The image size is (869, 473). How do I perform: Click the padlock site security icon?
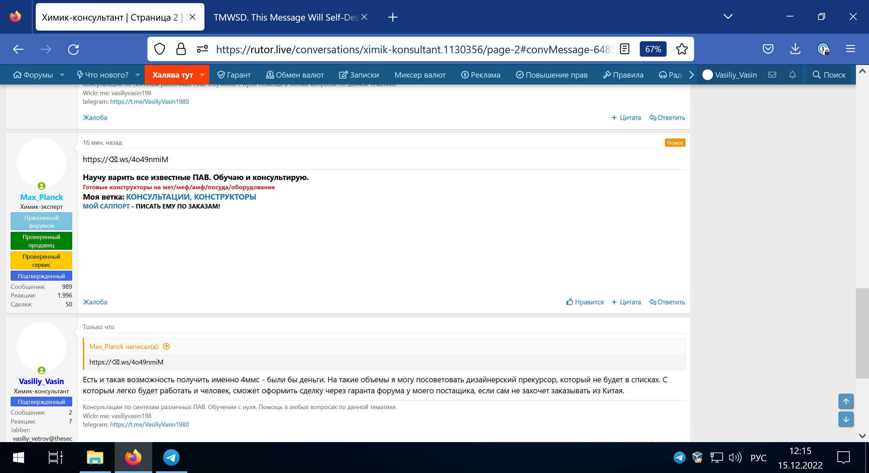tap(181, 49)
